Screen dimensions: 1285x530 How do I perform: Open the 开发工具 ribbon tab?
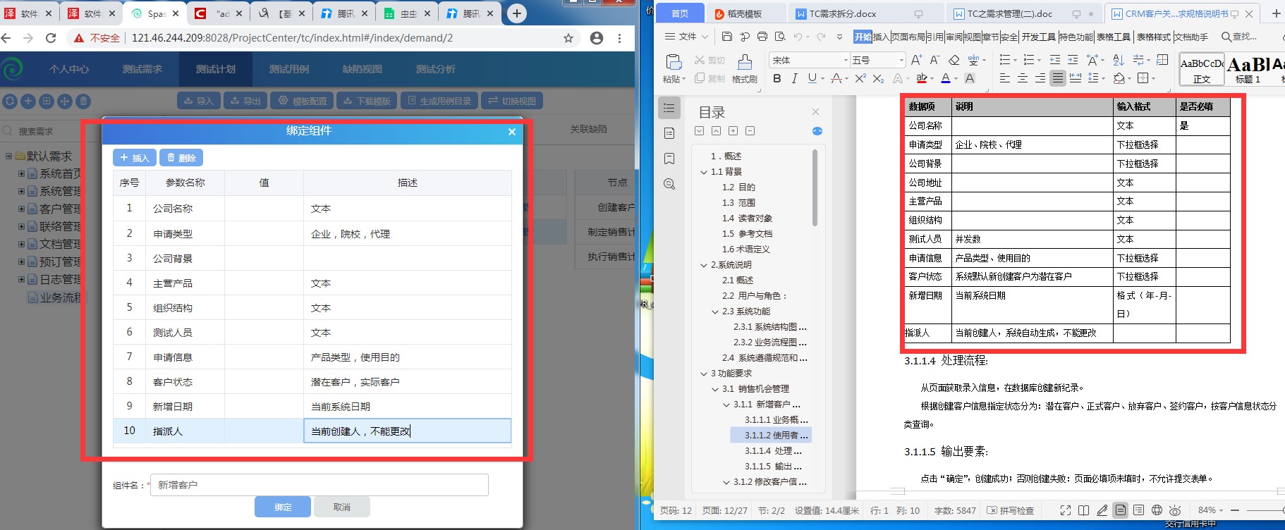click(x=1039, y=37)
